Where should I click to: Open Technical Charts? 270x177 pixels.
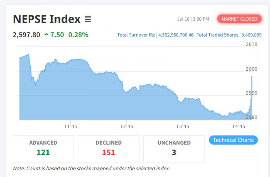(233, 140)
